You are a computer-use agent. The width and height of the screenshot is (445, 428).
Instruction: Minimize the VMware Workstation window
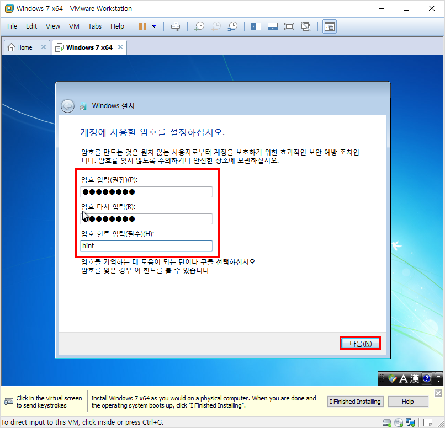pos(382,8)
